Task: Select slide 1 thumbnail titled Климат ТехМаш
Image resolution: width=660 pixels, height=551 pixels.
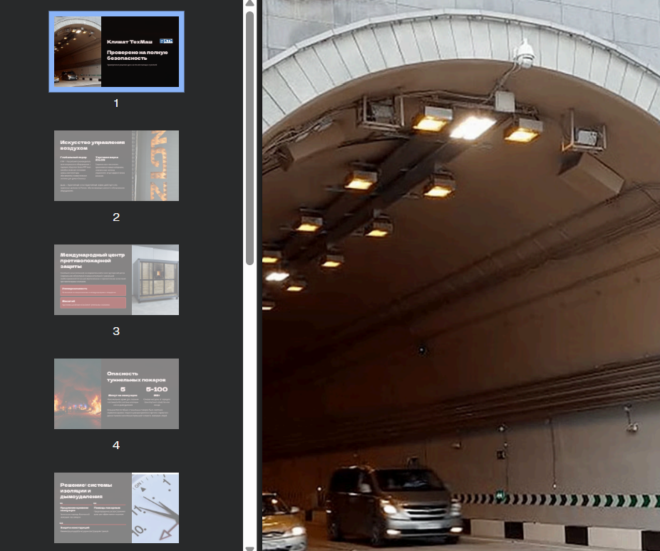Action: pos(116,51)
